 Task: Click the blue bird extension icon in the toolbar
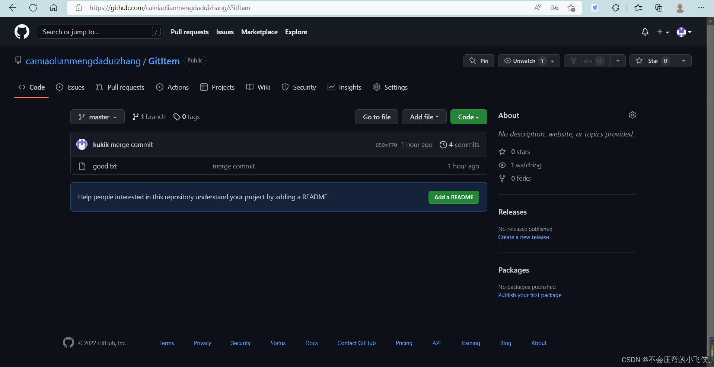595,8
